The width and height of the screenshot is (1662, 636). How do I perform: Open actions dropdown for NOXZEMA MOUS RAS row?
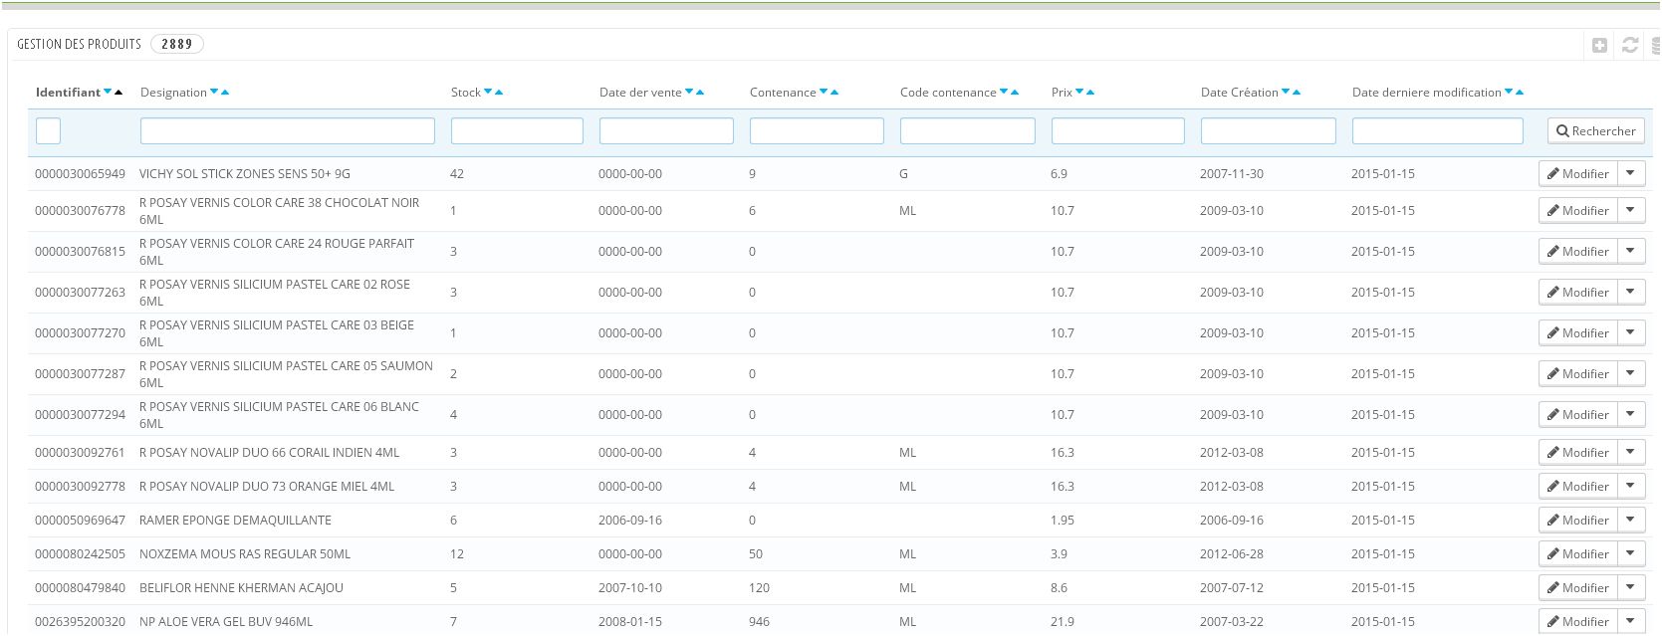1631,553
